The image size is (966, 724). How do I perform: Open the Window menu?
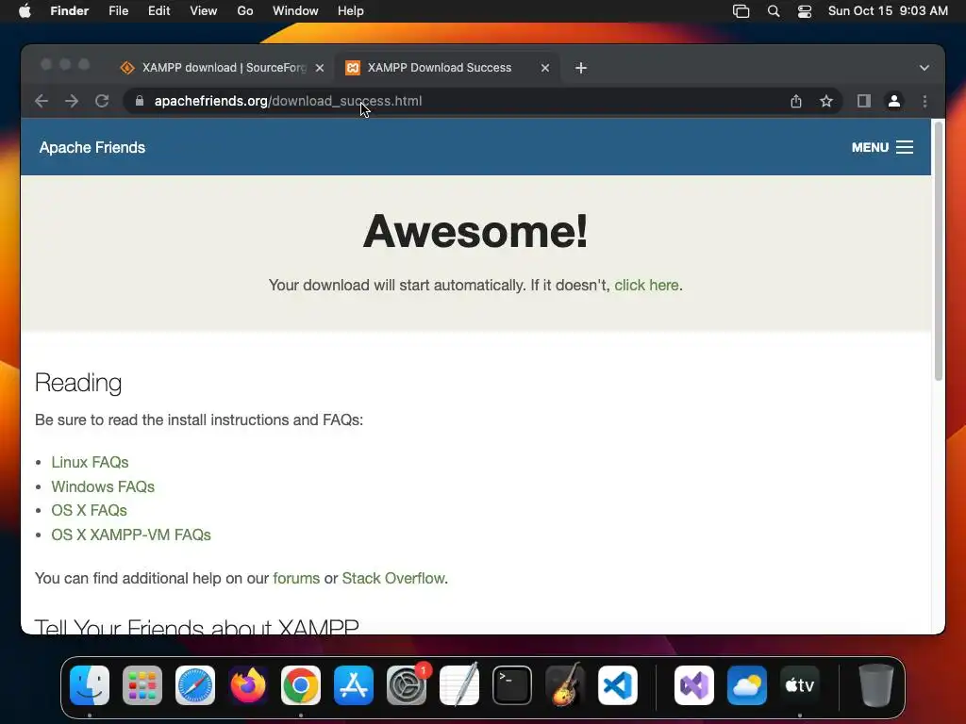(x=295, y=11)
